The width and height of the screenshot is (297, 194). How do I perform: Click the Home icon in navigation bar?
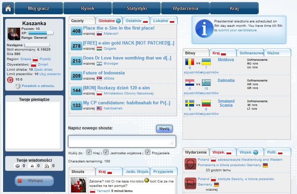pyautogui.click(x=8, y=8)
